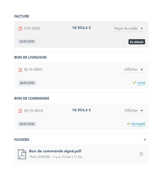This screenshot has width=163, height=177.
Task: Click the large PDF file icon in Fichiers
Action: click(22, 154)
